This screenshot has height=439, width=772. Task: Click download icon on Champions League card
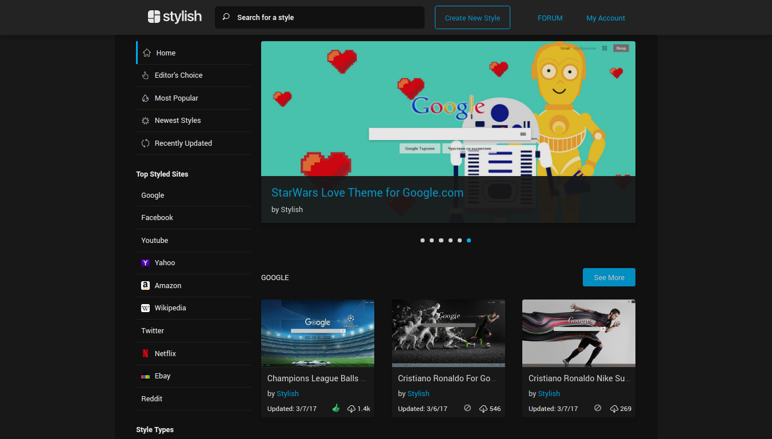tap(351, 409)
